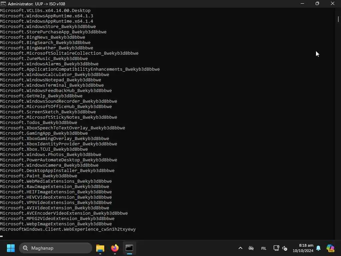
Task: Open File Explorer from the taskbar
Action: [x=100, y=248]
